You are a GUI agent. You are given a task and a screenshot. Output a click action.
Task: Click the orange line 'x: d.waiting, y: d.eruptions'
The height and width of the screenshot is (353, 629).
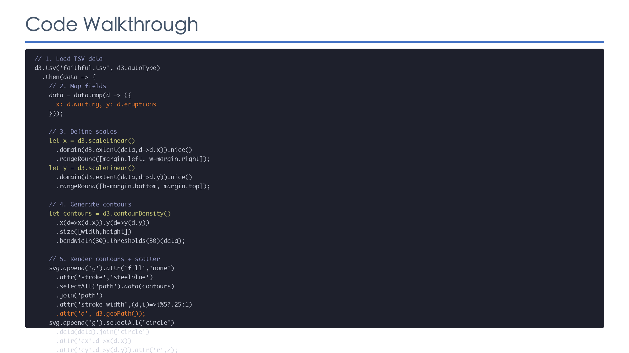click(106, 104)
